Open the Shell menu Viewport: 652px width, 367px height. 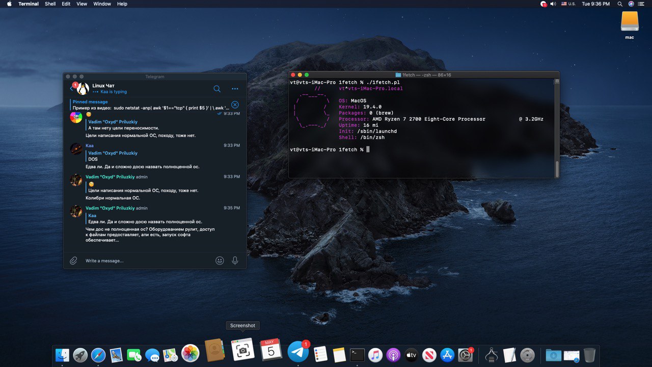click(50, 4)
